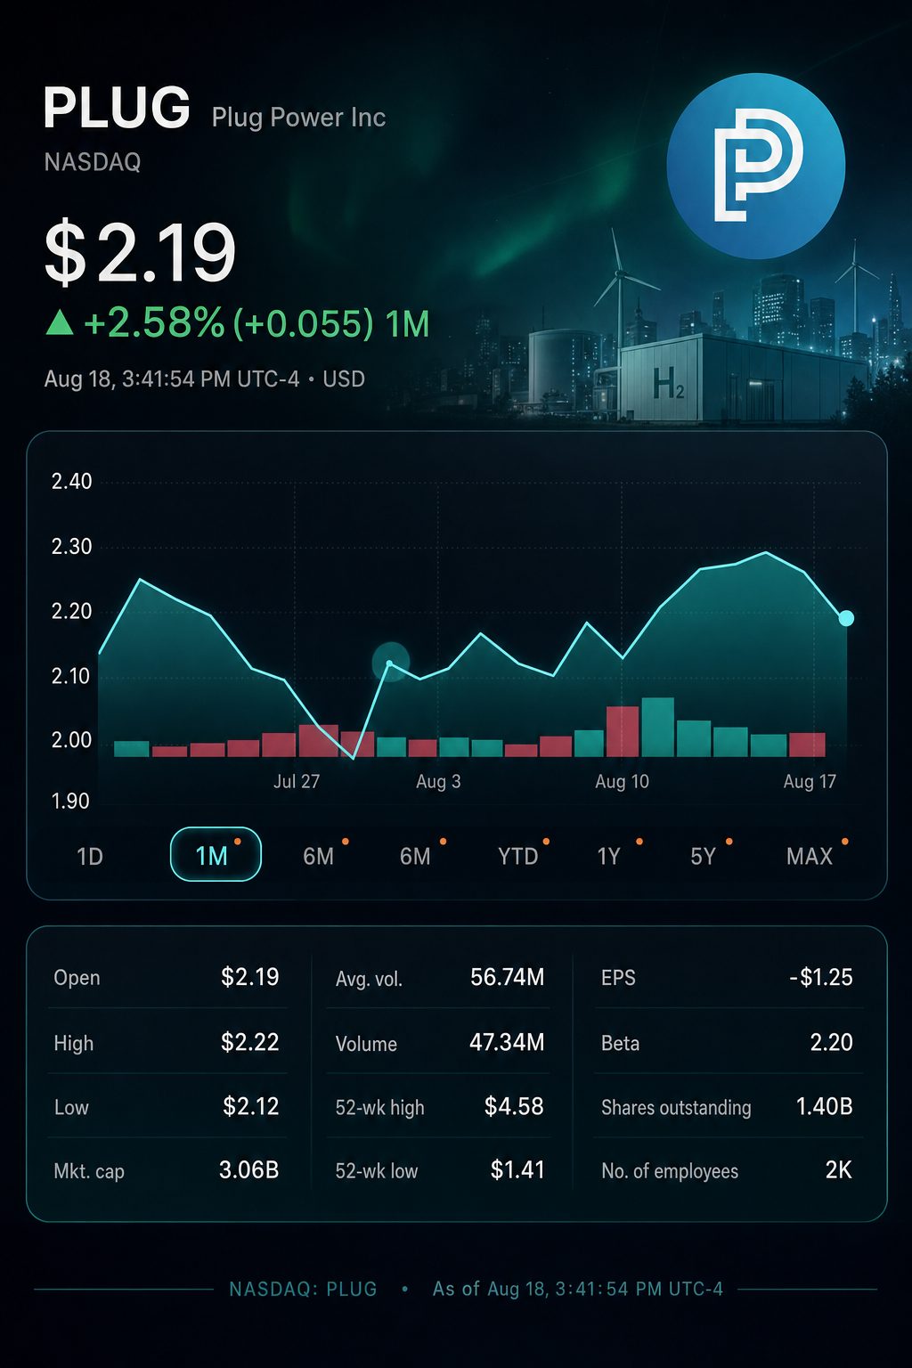The width and height of the screenshot is (912, 1368).
Task: Click the 52-wk low value $1.41
Action: click(x=517, y=1169)
